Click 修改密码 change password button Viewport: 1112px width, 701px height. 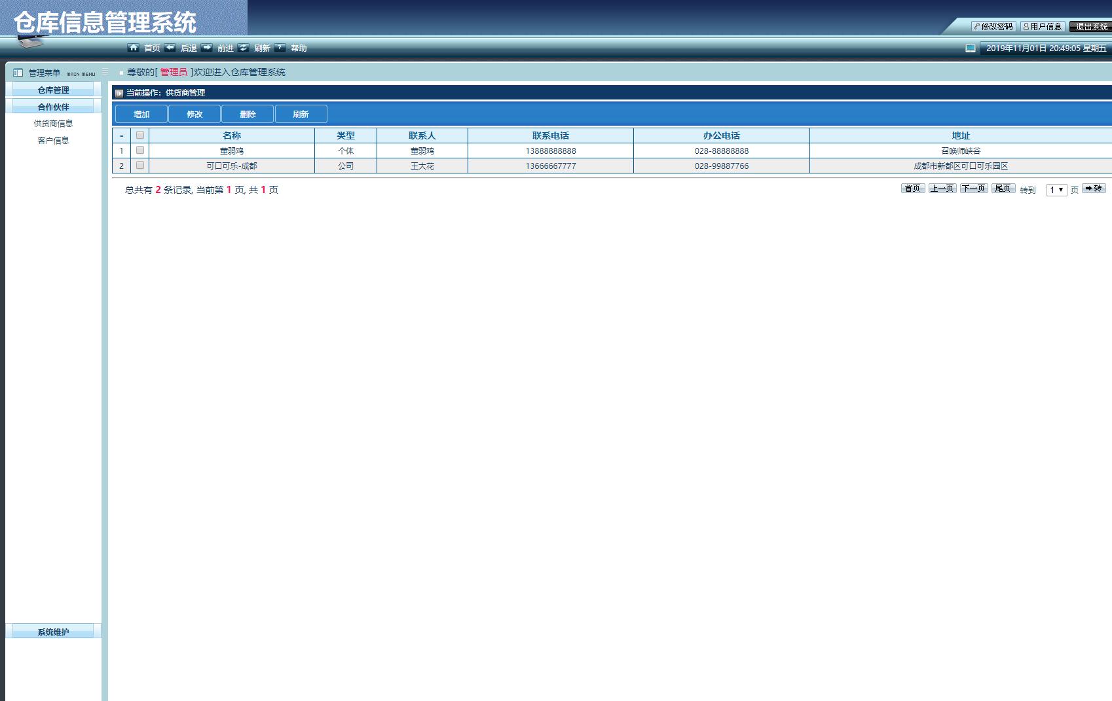[993, 26]
